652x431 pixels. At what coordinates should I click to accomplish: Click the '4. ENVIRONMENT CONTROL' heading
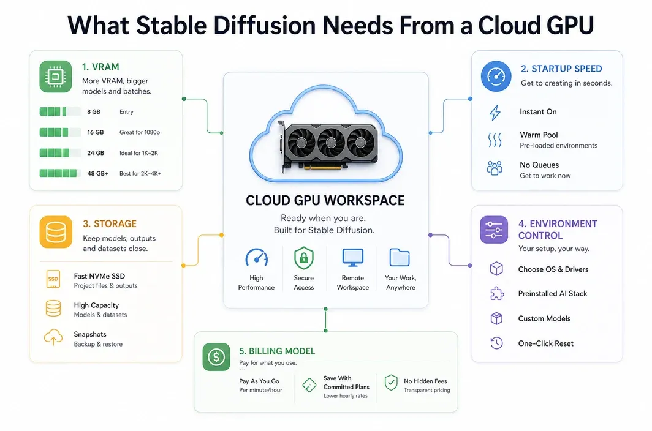coord(558,230)
